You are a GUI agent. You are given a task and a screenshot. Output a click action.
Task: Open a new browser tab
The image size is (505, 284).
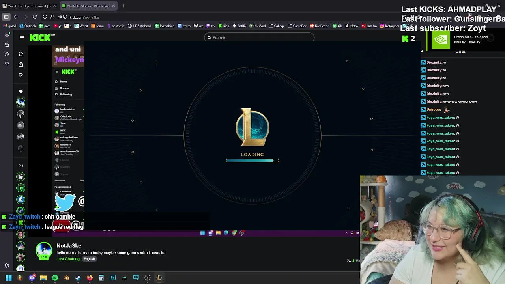(123, 6)
